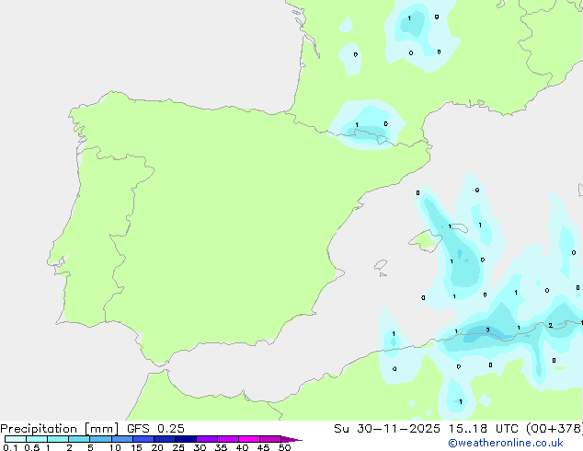Click the legend scale label "50"

click(x=284, y=447)
